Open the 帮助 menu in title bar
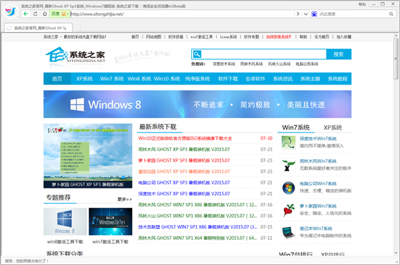 (362, 4)
